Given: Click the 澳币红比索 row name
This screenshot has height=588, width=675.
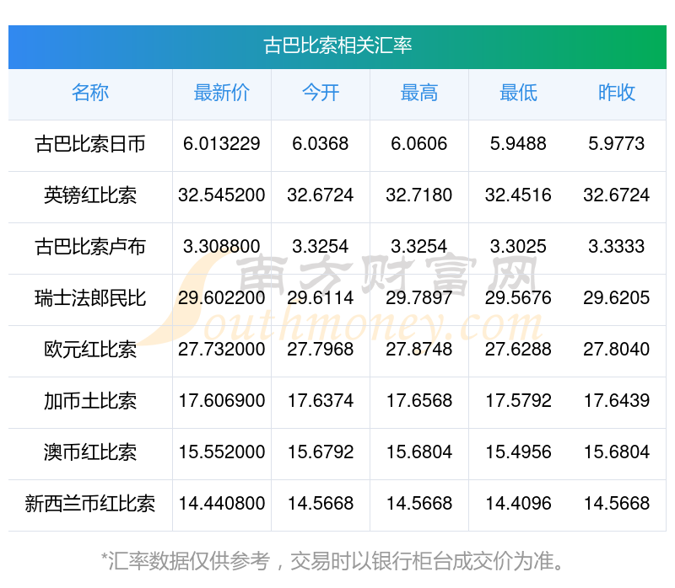Looking at the screenshot, I should [x=90, y=452].
